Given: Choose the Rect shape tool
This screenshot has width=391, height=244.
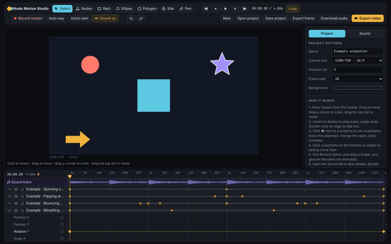Looking at the screenshot, I should click(104, 8).
